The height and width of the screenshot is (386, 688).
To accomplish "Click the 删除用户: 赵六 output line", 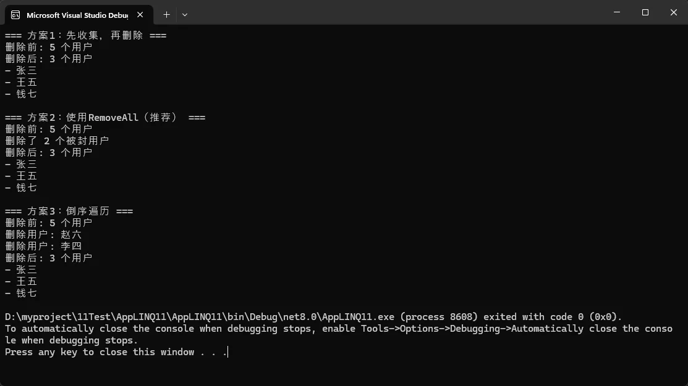I will pos(43,234).
